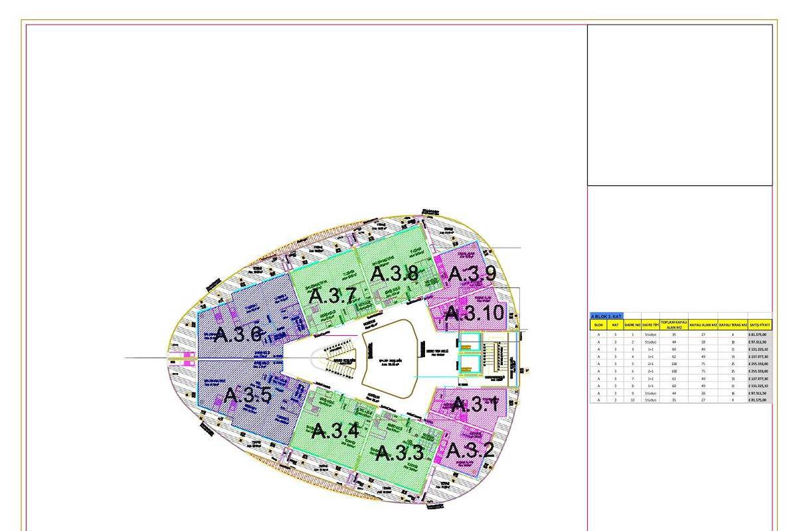Click the A.3.8 apartment label
The width and height of the screenshot is (797, 531).
click(395, 273)
